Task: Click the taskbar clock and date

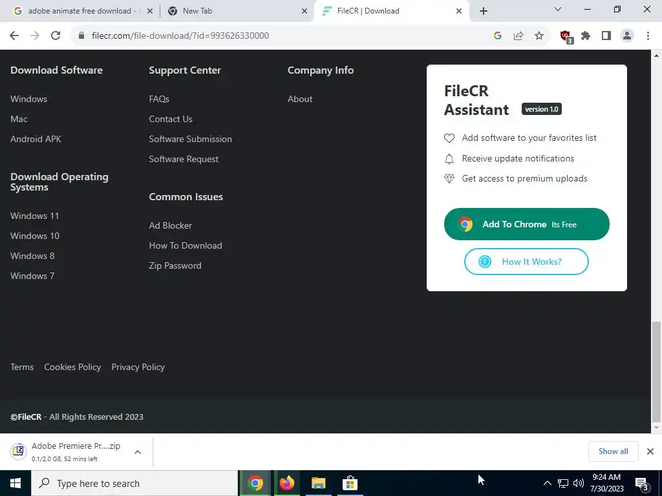Action: (x=606, y=483)
